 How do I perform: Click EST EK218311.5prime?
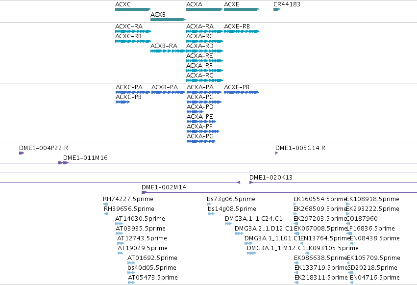[x=296, y=283]
